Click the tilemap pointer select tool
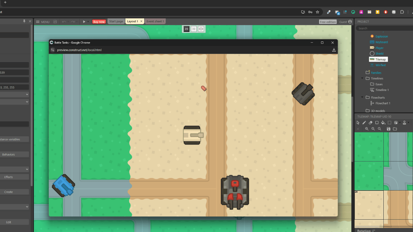 point(358,122)
